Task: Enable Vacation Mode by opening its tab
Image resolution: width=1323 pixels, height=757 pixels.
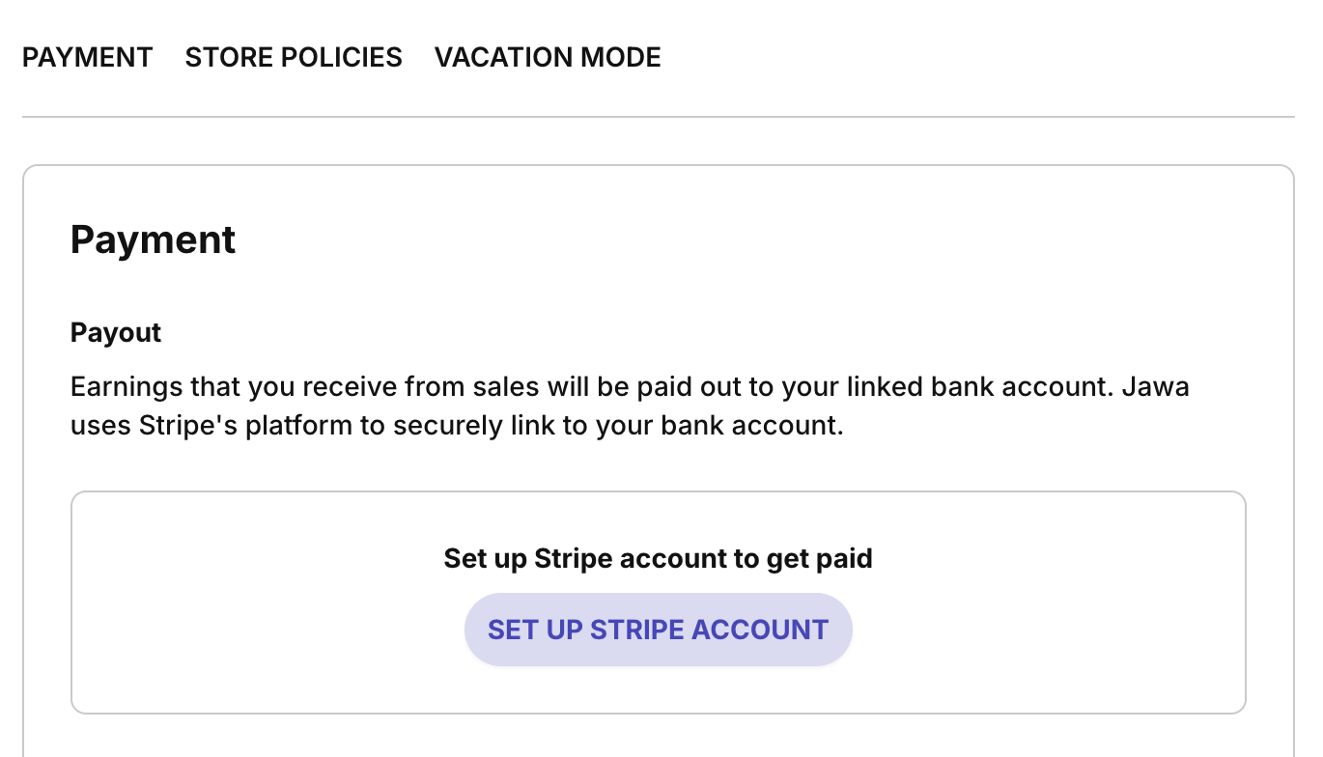Action: (548, 57)
